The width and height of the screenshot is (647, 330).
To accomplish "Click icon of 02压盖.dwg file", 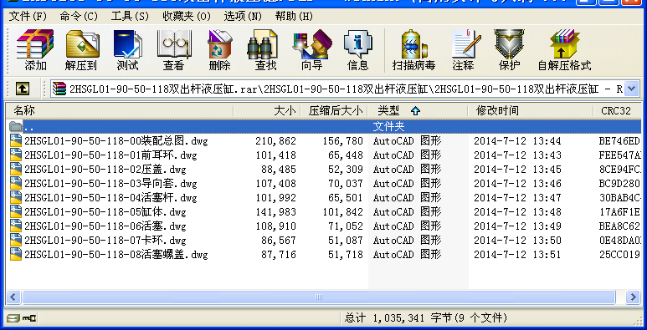I will click(x=16, y=169).
